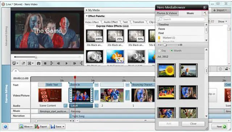Click the preview position slider handle
232x132 pixels.
(x=36, y=57)
